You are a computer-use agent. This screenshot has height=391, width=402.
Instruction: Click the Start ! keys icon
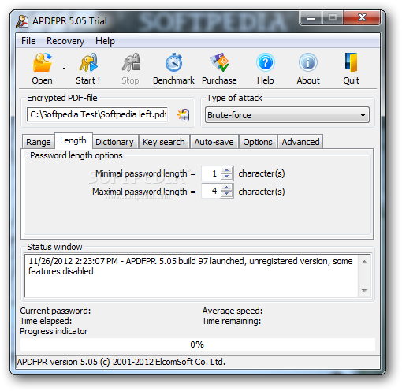(x=88, y=63)
